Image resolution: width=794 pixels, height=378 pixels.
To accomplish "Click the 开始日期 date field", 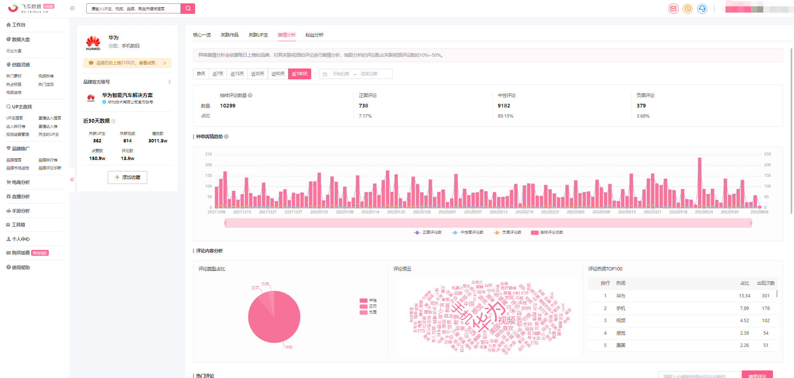I will coord(341,74).
